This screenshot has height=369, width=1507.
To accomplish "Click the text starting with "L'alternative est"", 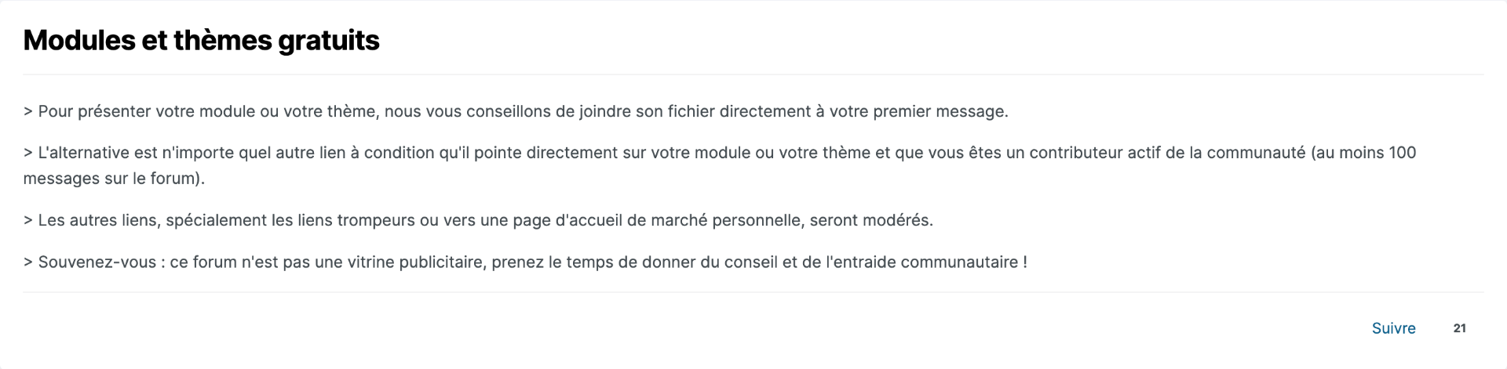I will click(720, 165).
